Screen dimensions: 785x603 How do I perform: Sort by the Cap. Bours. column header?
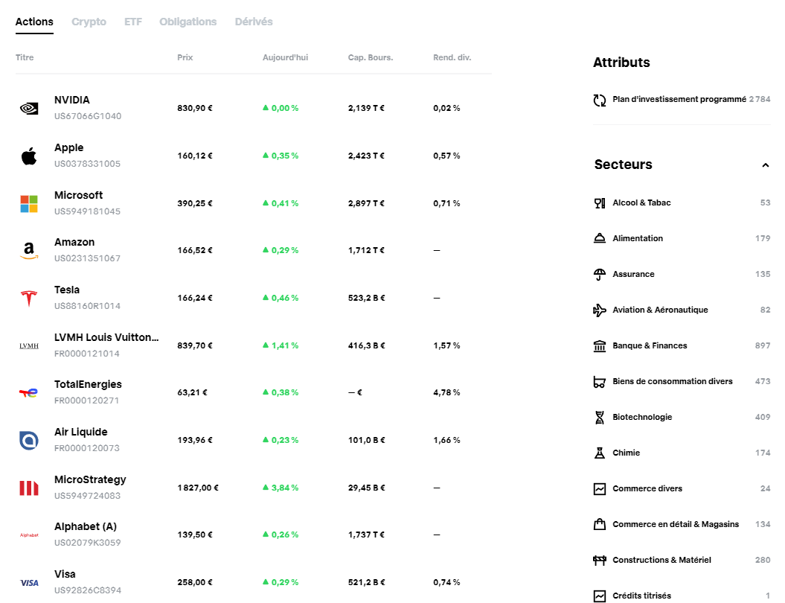(371, 57)
